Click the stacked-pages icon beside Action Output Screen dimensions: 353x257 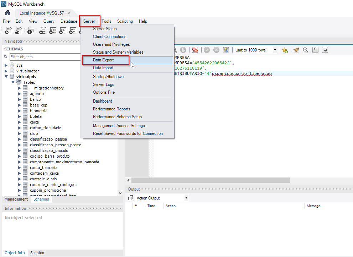(x=130, y=198)
